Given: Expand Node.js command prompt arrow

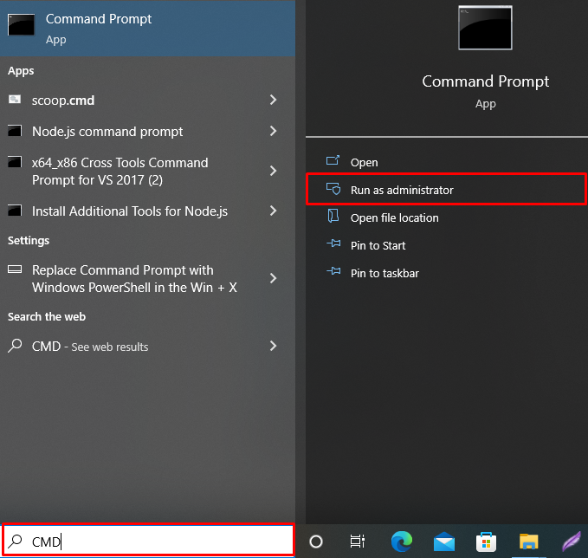Looking at the screenshot, I should tap(274, 131).
